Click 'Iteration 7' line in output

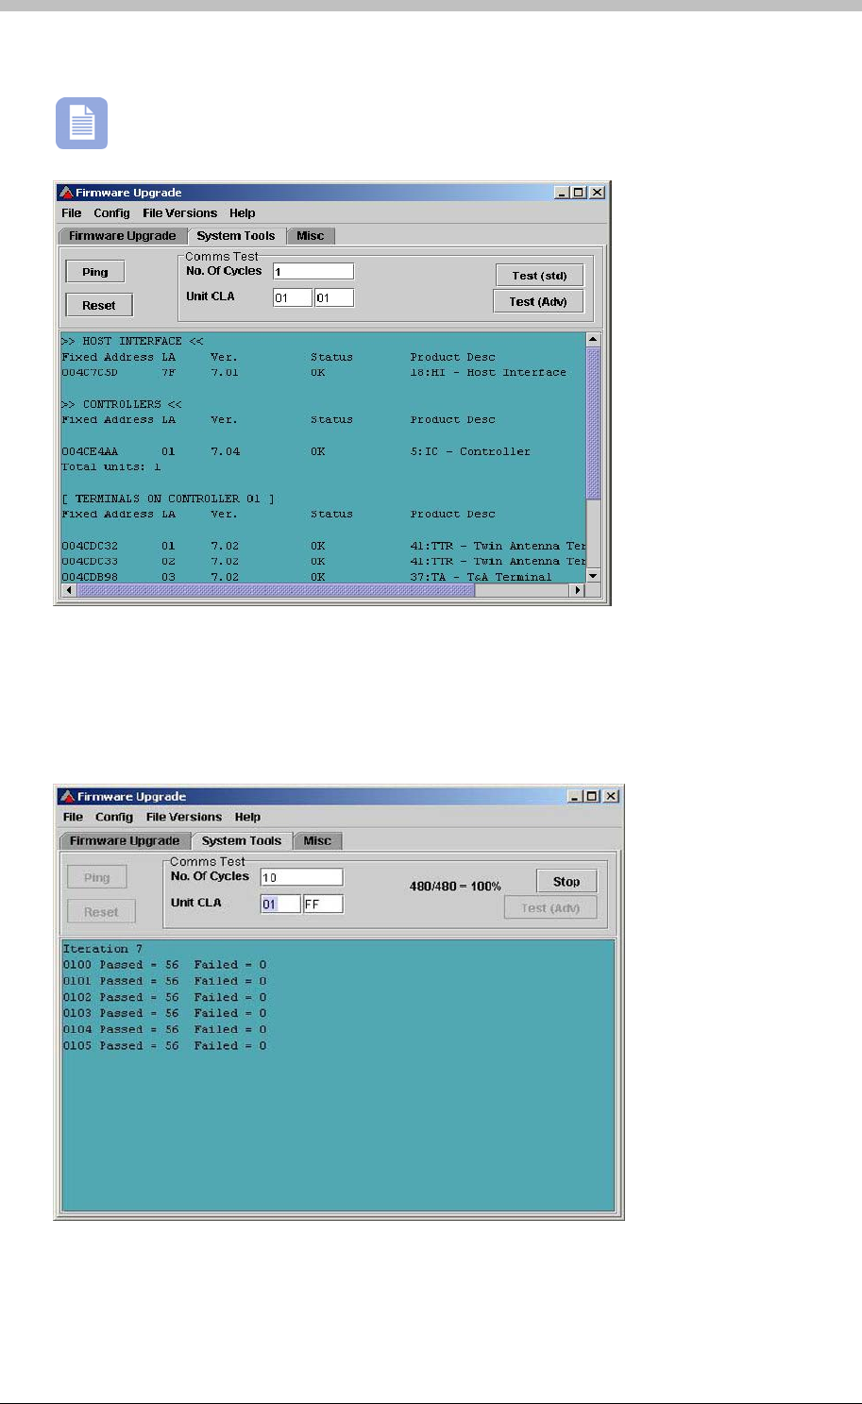pyautogui.click(x=103, y=949)
